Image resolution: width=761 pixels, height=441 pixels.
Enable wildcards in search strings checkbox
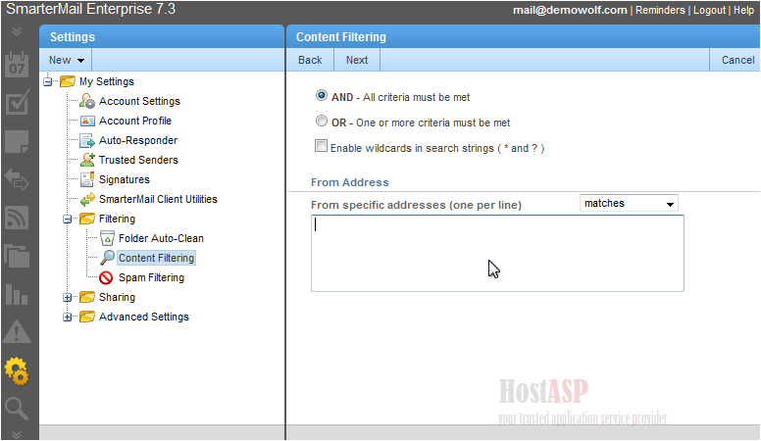tap(321, 146)
